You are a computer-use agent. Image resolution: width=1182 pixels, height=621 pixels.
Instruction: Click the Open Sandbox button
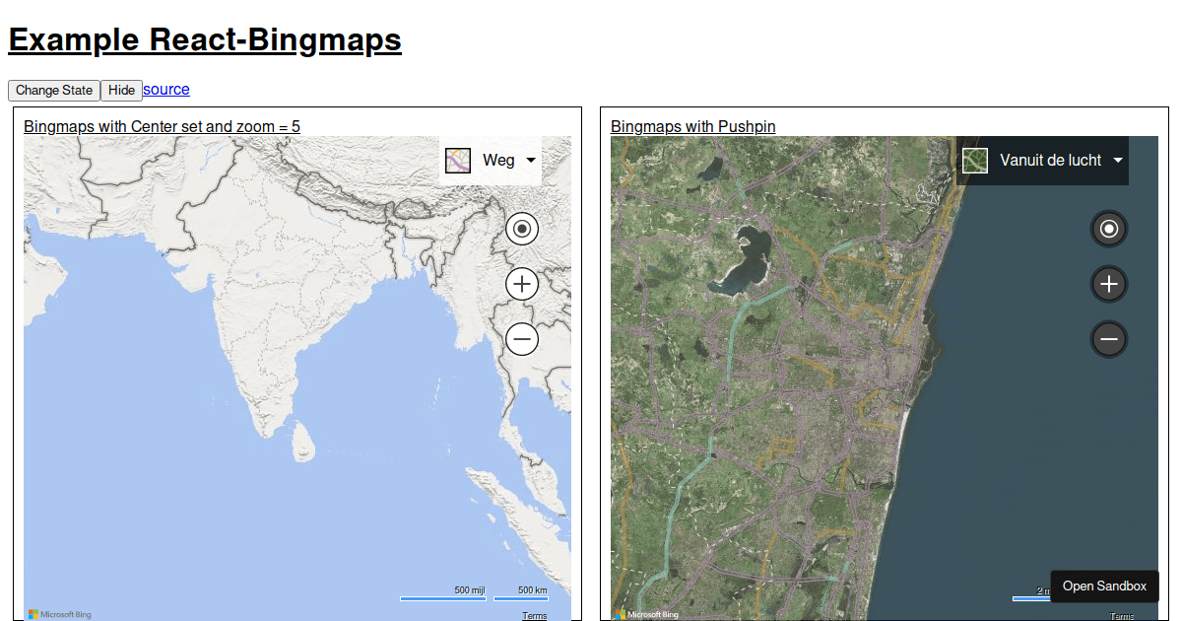tap(1104, 586)
